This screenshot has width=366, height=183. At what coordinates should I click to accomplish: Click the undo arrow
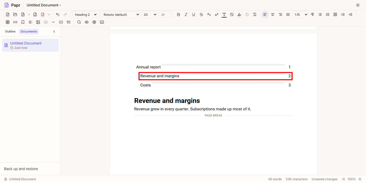(58, 14)
